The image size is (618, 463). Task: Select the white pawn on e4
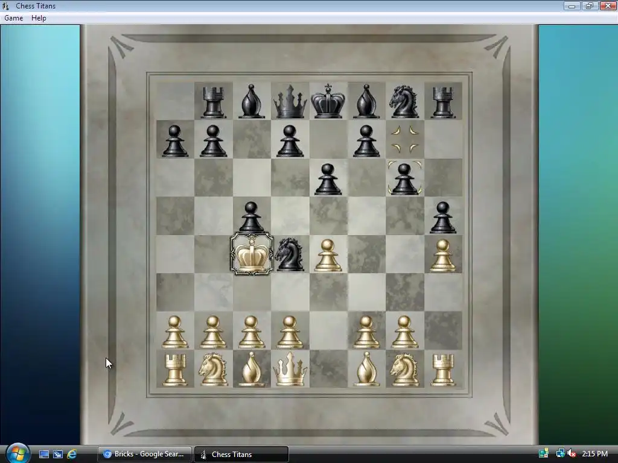328,256
